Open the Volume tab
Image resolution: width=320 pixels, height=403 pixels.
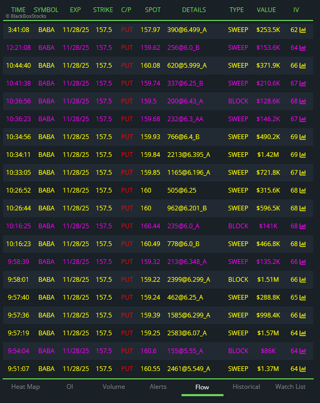114,387
